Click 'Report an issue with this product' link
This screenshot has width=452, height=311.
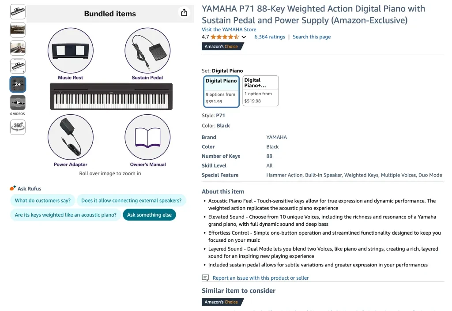click(x=260, y=278)
